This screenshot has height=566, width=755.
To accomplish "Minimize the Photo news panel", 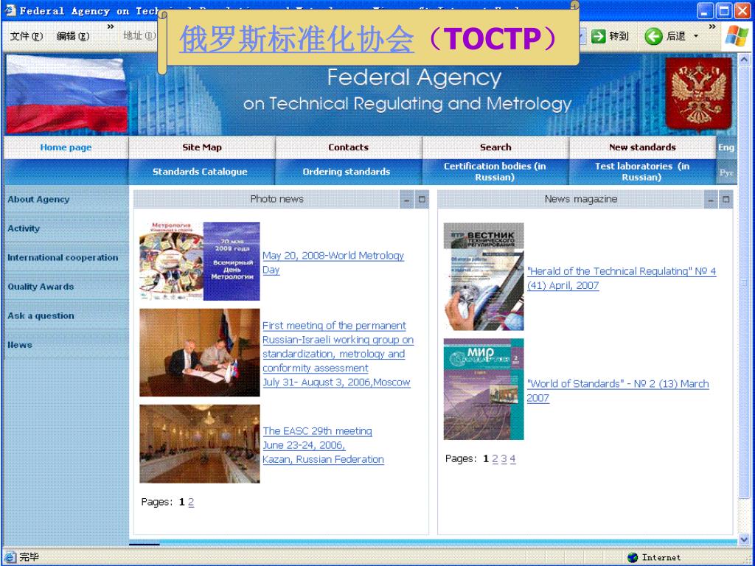I will [x=407, y=199].
